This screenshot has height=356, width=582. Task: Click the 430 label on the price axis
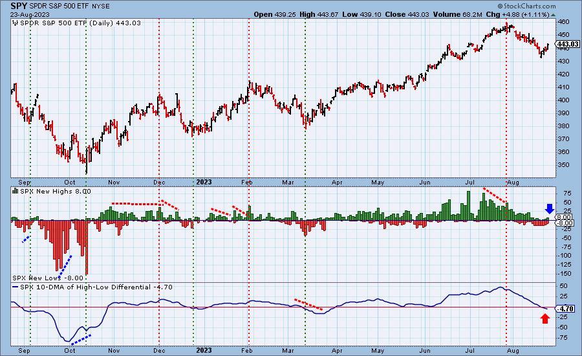click(563, 61)
